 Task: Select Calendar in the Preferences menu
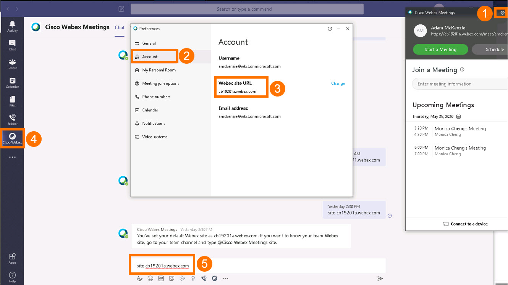click(171, 110)
